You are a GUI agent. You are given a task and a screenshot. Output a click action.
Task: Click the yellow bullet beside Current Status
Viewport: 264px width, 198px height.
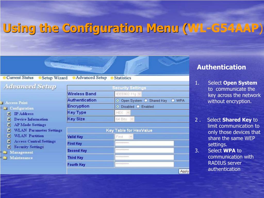coord(5,78)
